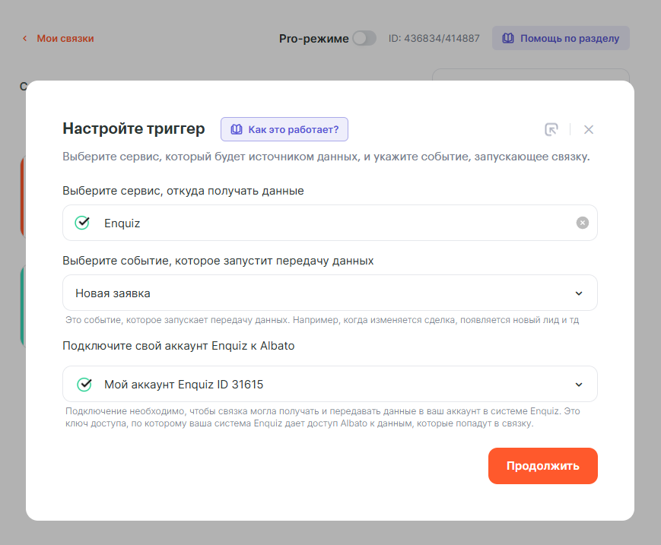Click the ID 436834/414887 label
The image size is (661, 545).
tap(434, 38)
